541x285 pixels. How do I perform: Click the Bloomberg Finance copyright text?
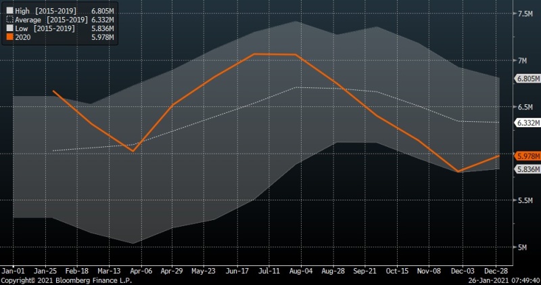(x=66, y=280)
